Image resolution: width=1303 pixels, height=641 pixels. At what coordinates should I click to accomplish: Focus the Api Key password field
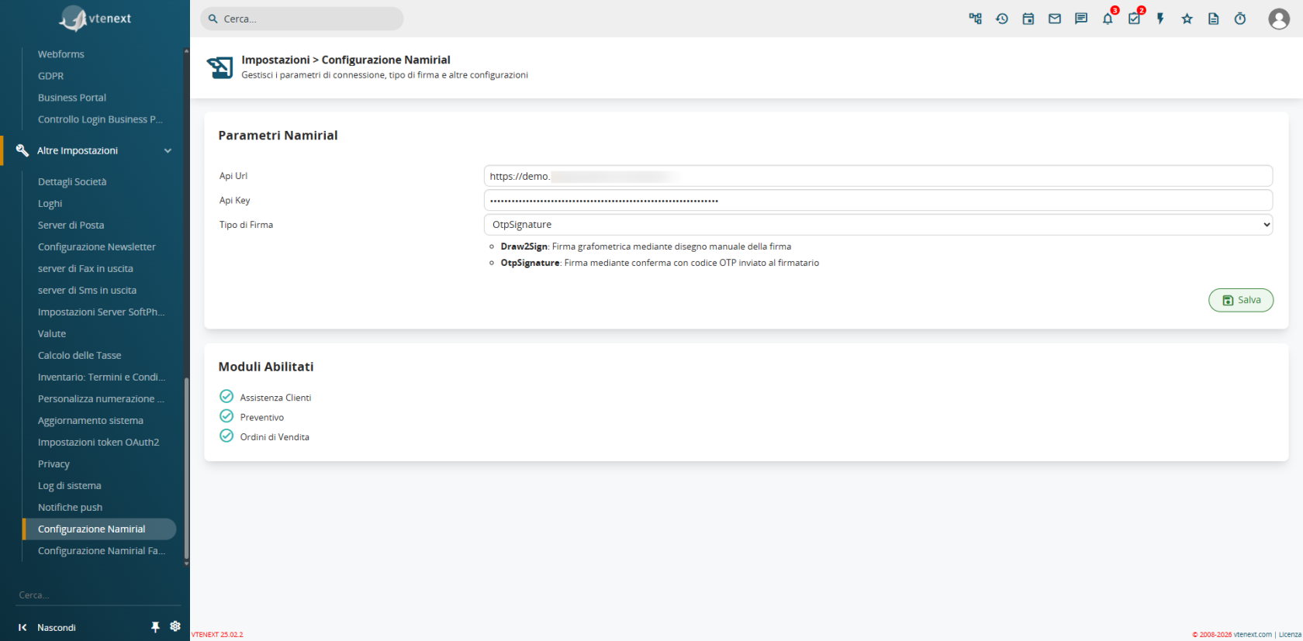[878, 200]
